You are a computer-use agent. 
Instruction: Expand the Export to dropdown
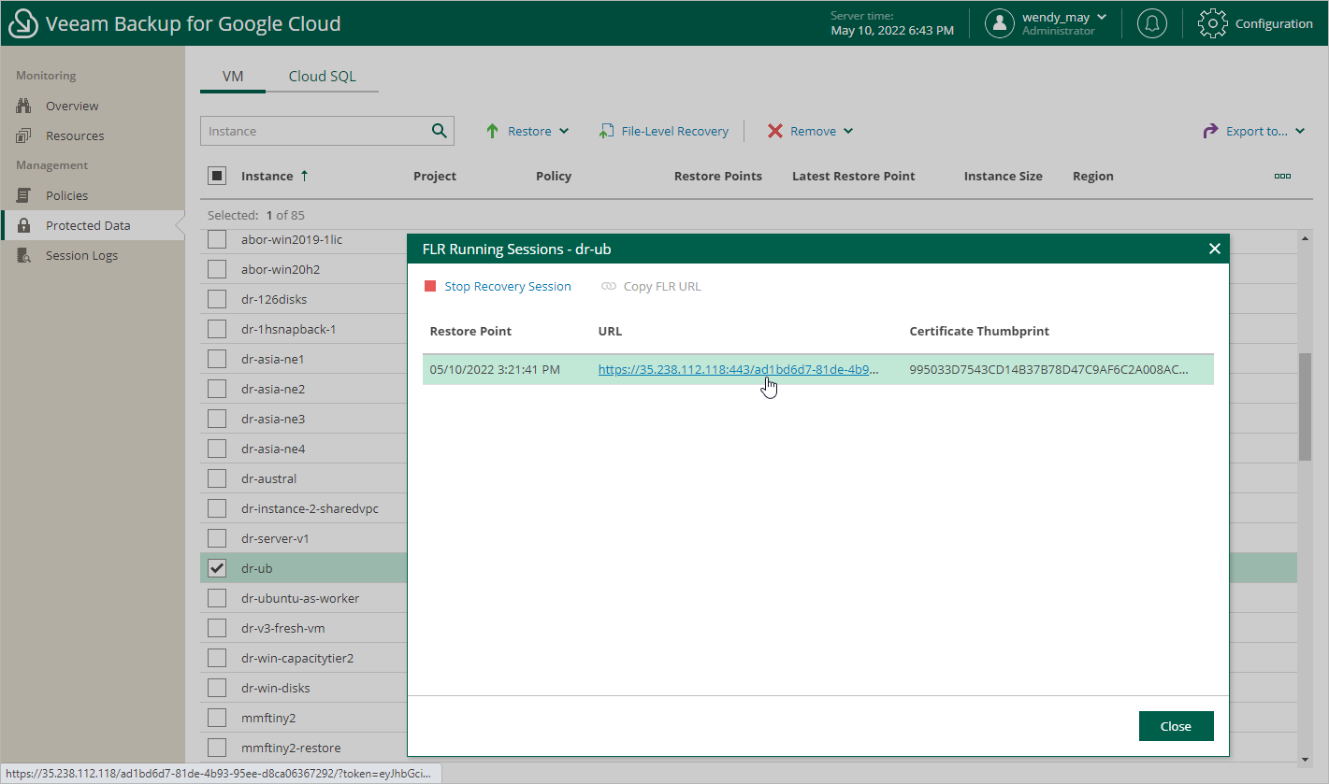point(1300,131)
